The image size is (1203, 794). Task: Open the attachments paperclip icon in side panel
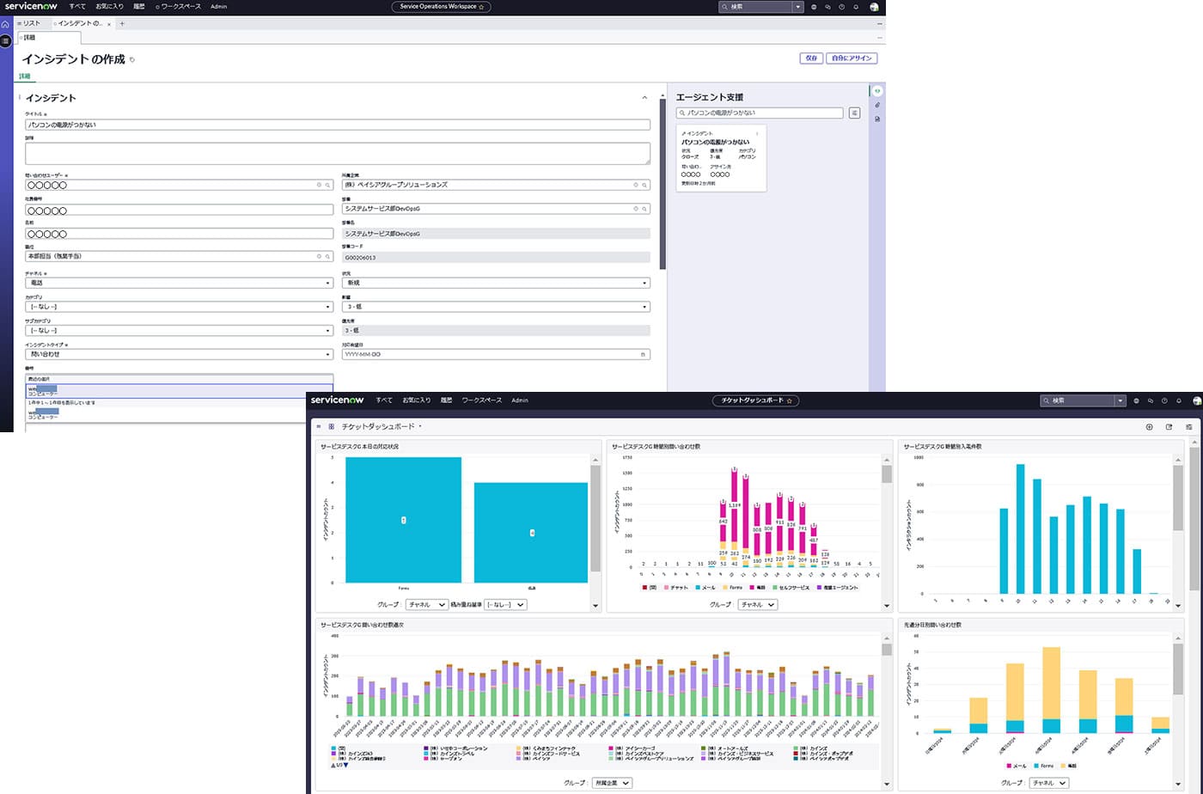click(x=877, y=105)
